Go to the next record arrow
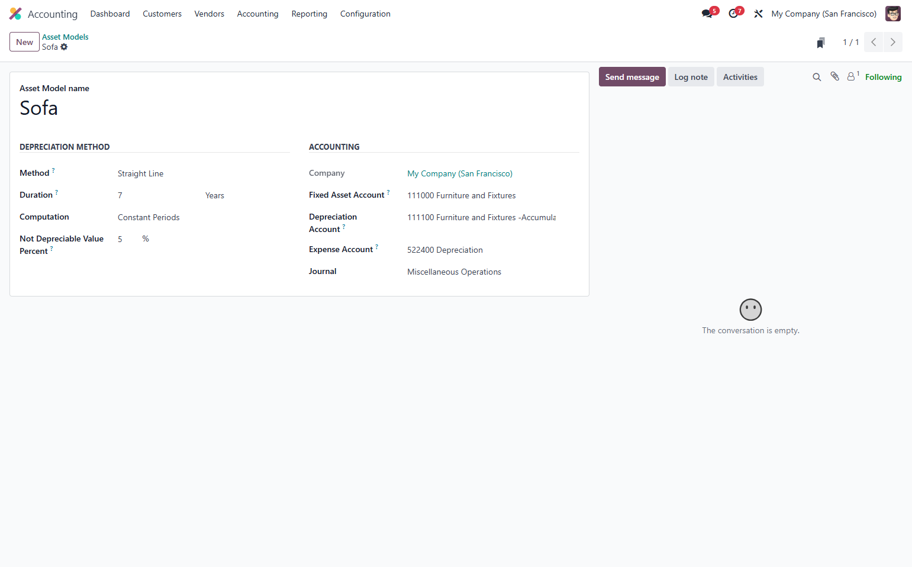Viewport: 912px width, 567px height. click(x=893, y=42)
